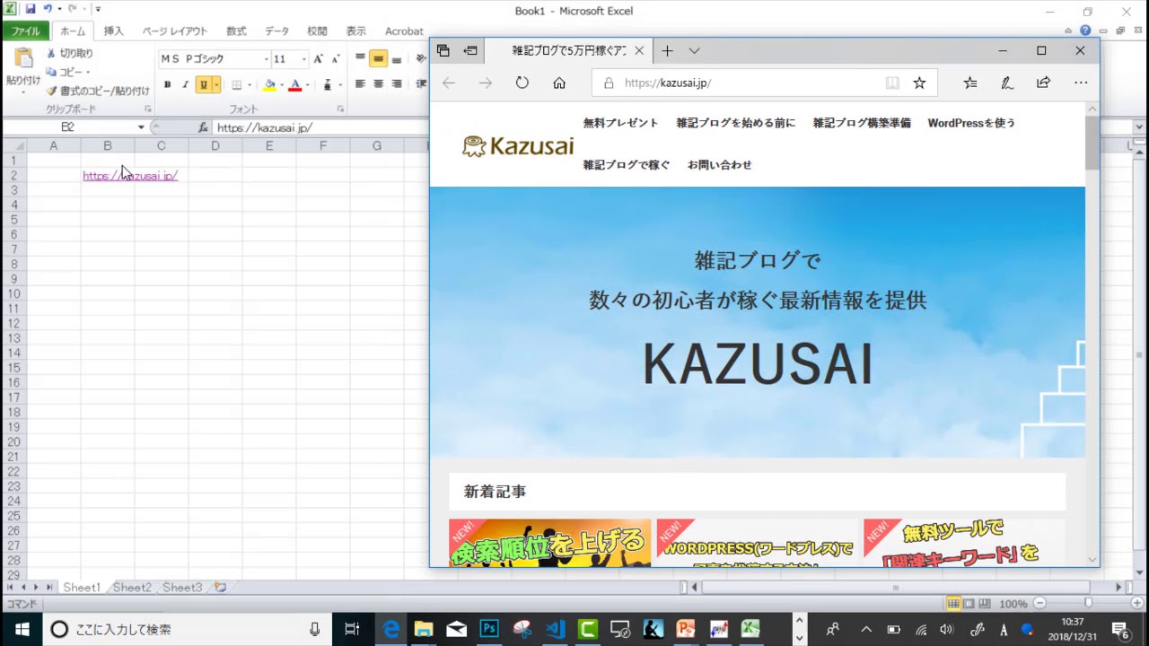Increase font size with the large A icon

pos(318,59)
